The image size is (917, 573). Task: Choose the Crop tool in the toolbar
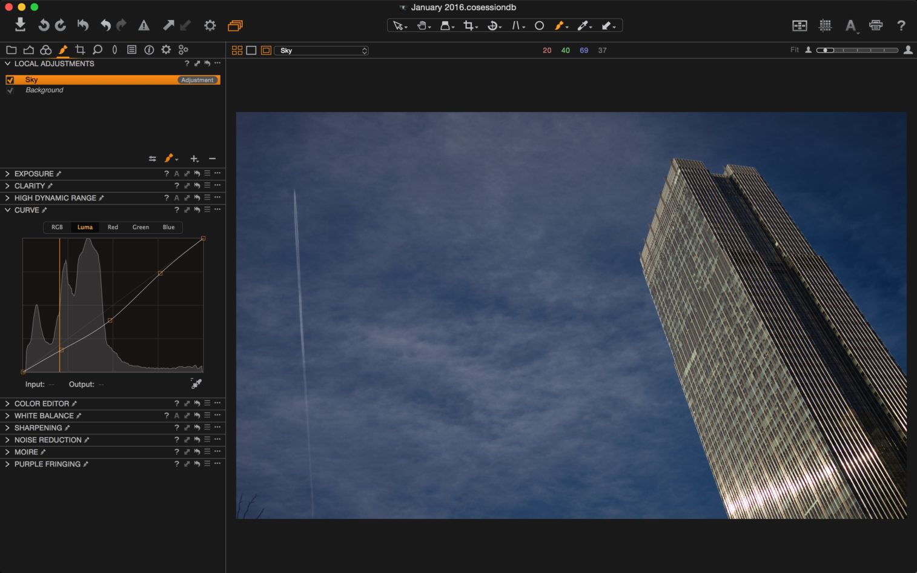coord(467,25)
